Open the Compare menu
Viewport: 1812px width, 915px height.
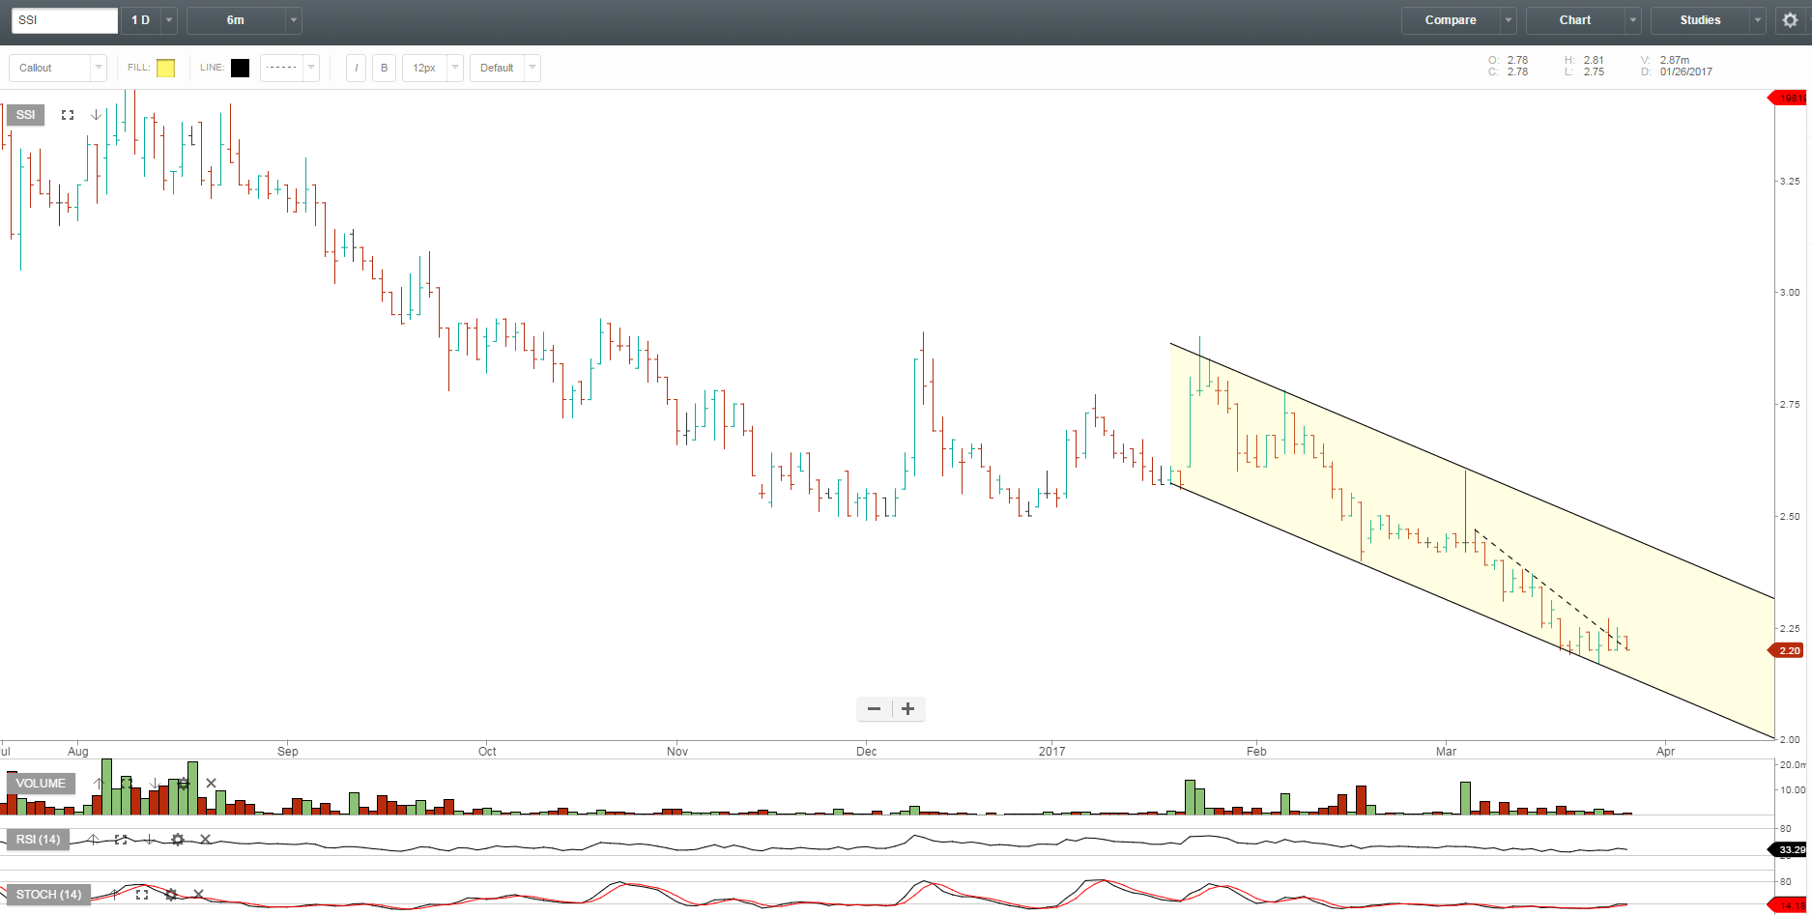(x=1450, y=19)
